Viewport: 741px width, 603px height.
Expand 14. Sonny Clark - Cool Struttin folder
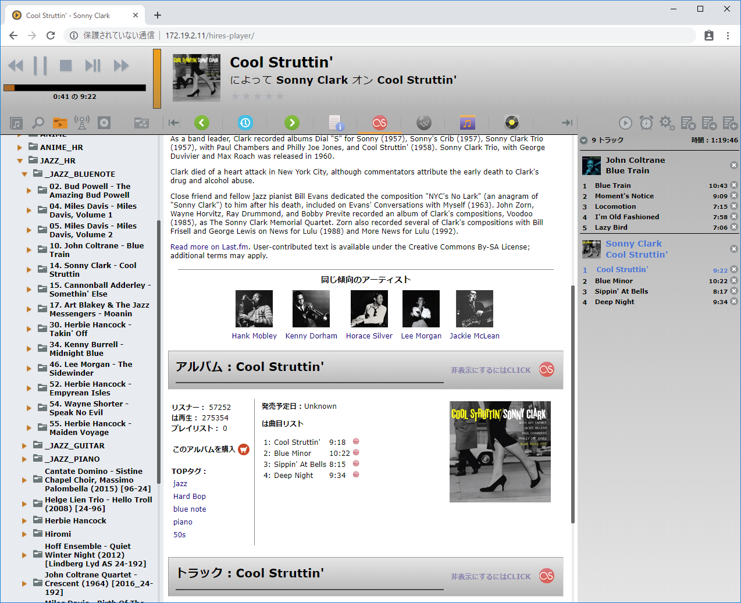tap(29, 270)
